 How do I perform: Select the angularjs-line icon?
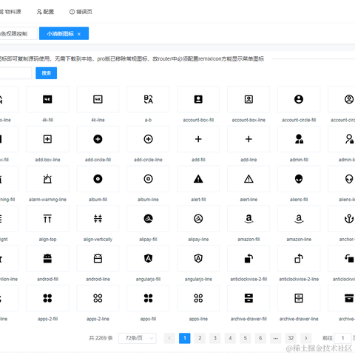point(198,258)
